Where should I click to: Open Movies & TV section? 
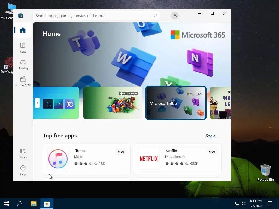pyautogui.click(x=23, y=82)
